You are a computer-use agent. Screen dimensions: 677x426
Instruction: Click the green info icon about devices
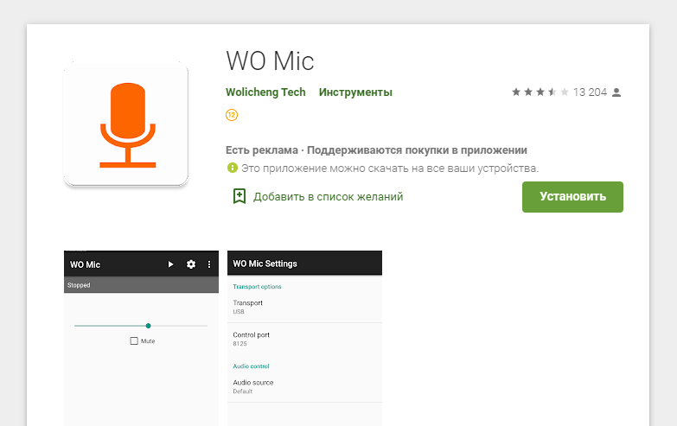pos(233,168)
